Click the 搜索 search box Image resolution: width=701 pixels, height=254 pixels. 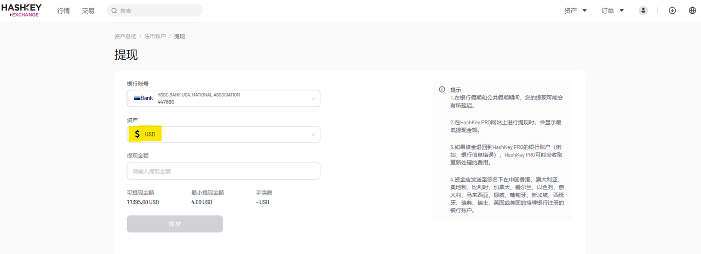click(154, 10)
